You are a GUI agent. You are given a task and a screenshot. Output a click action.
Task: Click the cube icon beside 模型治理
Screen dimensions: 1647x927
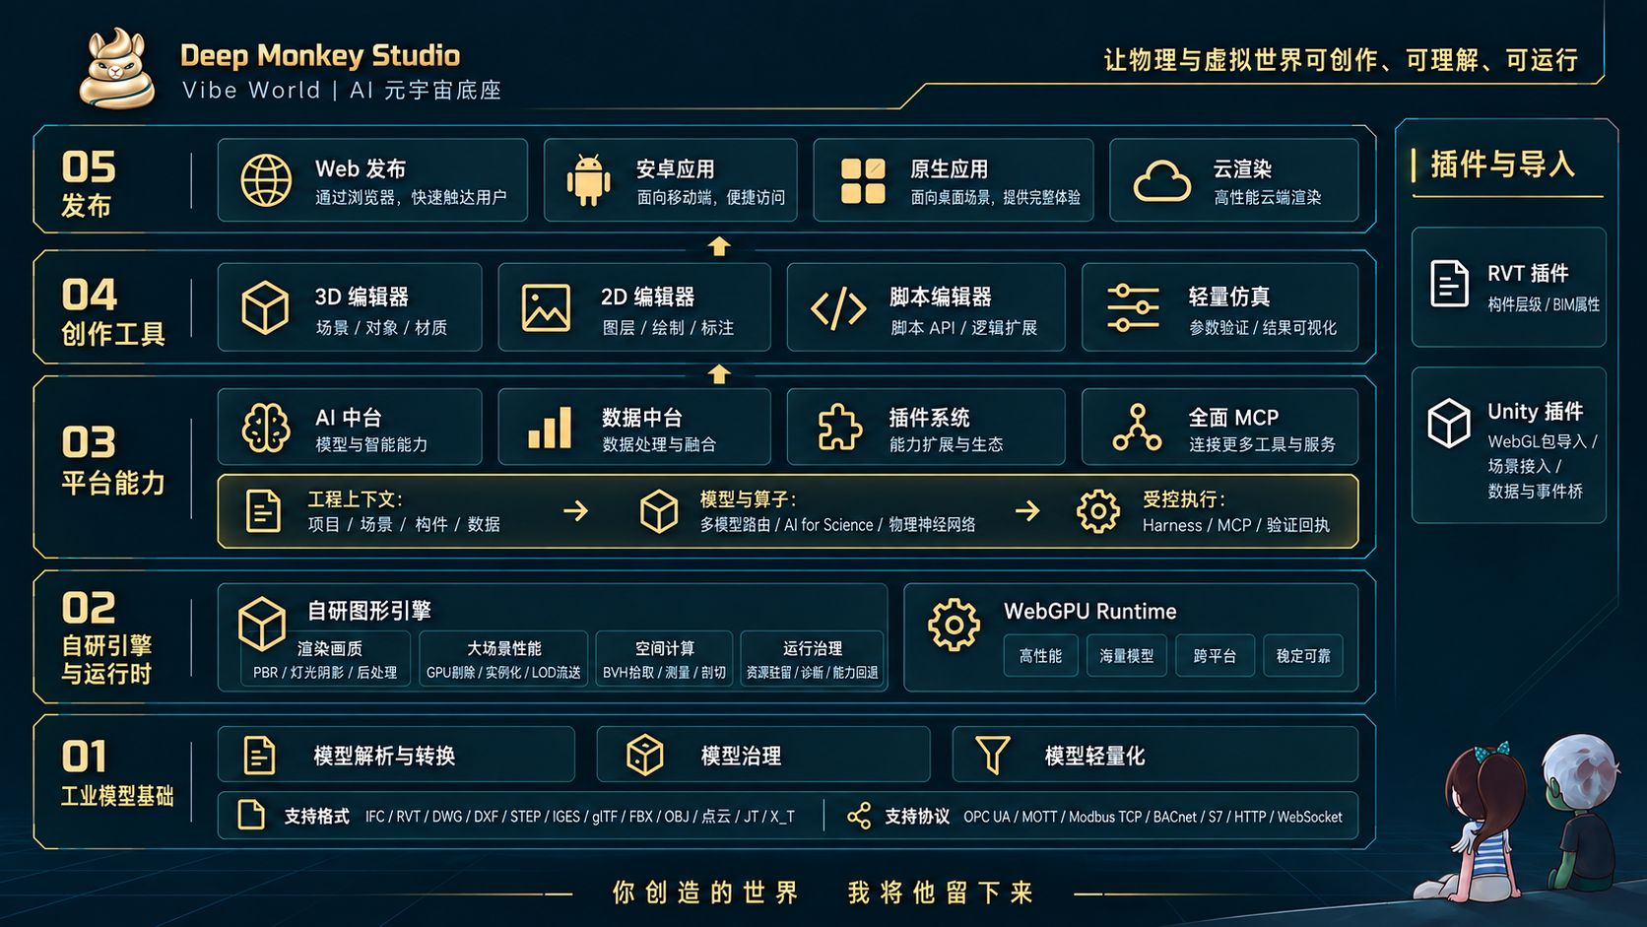coord(645,756)
